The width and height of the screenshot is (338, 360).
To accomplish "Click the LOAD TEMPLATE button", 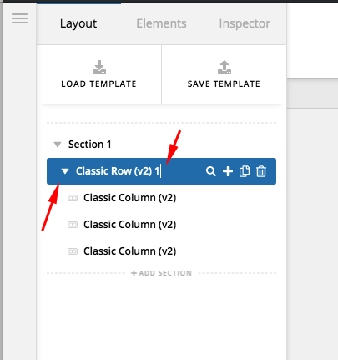I will 99,74.
